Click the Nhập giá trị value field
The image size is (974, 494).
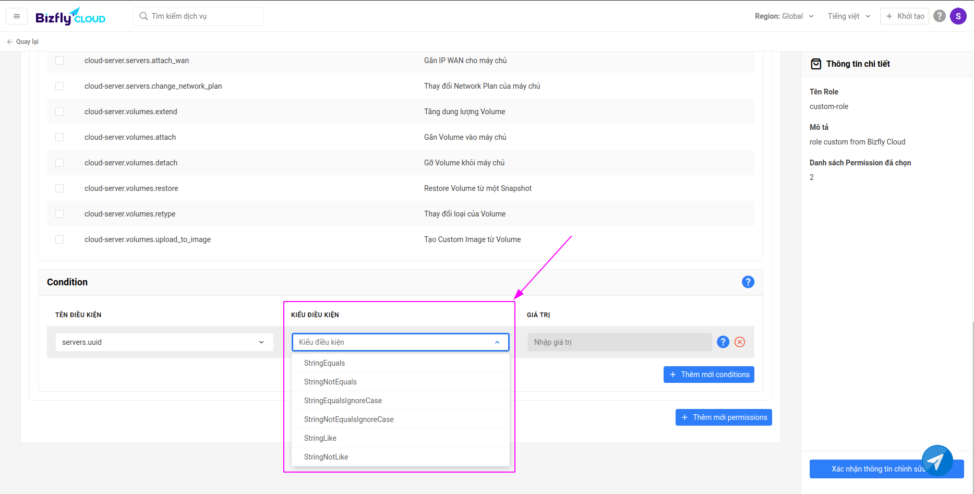click(619, 342)
